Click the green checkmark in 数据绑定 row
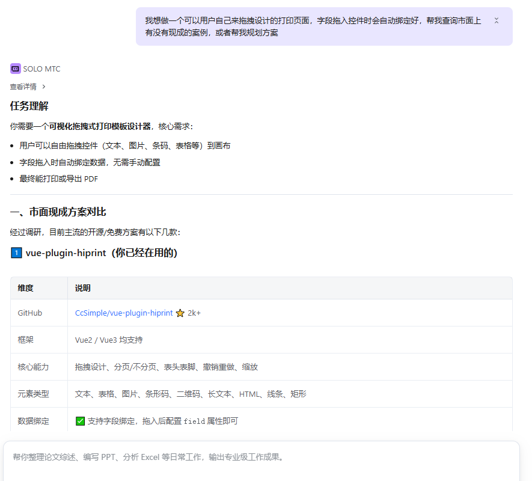 pyautogui.click(x=80, y=421)
